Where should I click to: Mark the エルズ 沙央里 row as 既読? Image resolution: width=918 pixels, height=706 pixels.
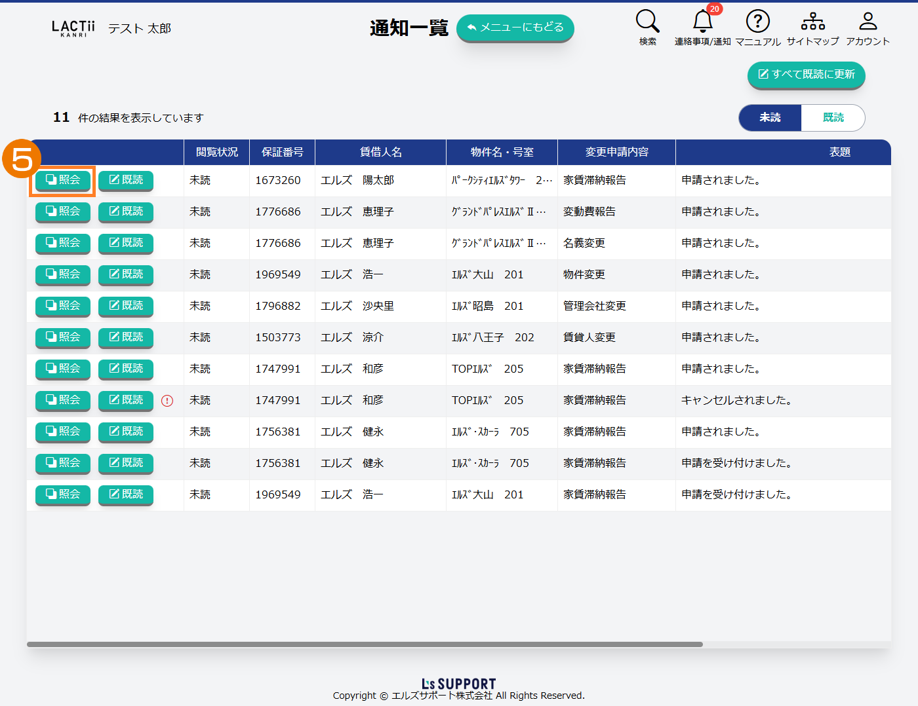pos(126,306)
